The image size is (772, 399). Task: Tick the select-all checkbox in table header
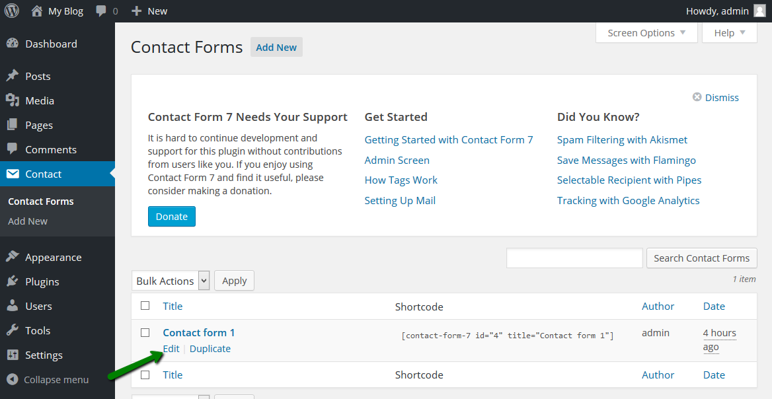(145, 305)
